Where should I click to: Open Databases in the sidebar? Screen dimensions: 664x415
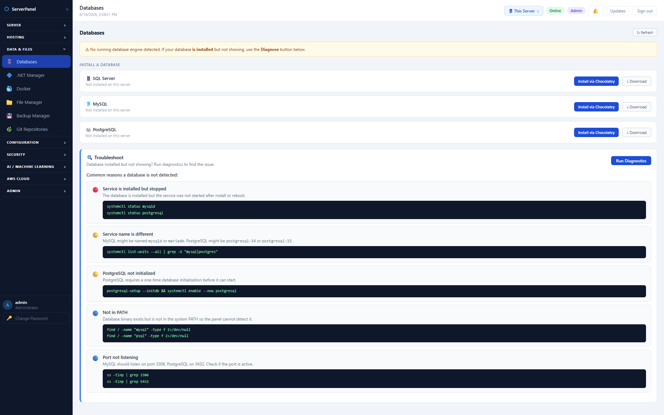(x=36, y=62)
